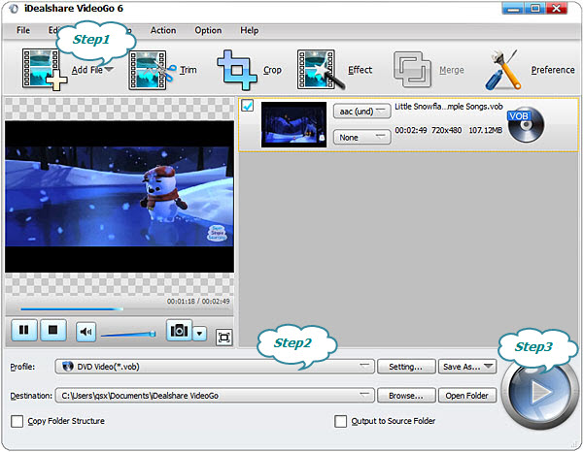
Task: Open the Crop tool
Action: click(249, 70)
